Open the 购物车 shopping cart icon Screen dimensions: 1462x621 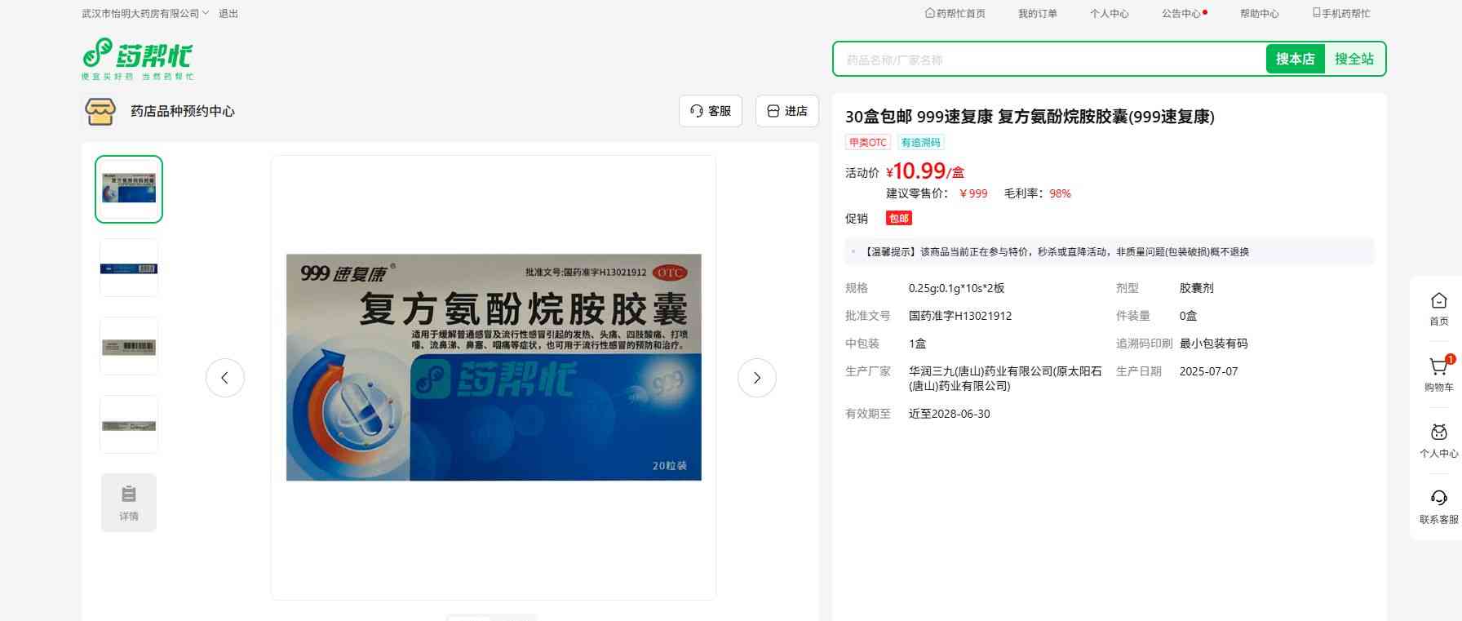1438,367
